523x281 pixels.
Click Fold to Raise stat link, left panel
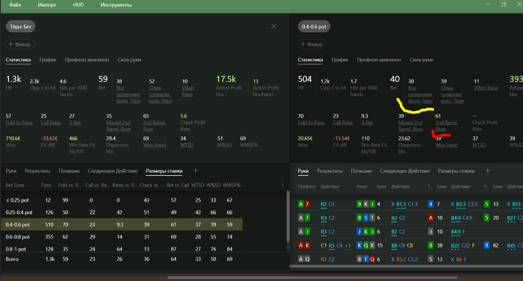[x=19, y=122]
